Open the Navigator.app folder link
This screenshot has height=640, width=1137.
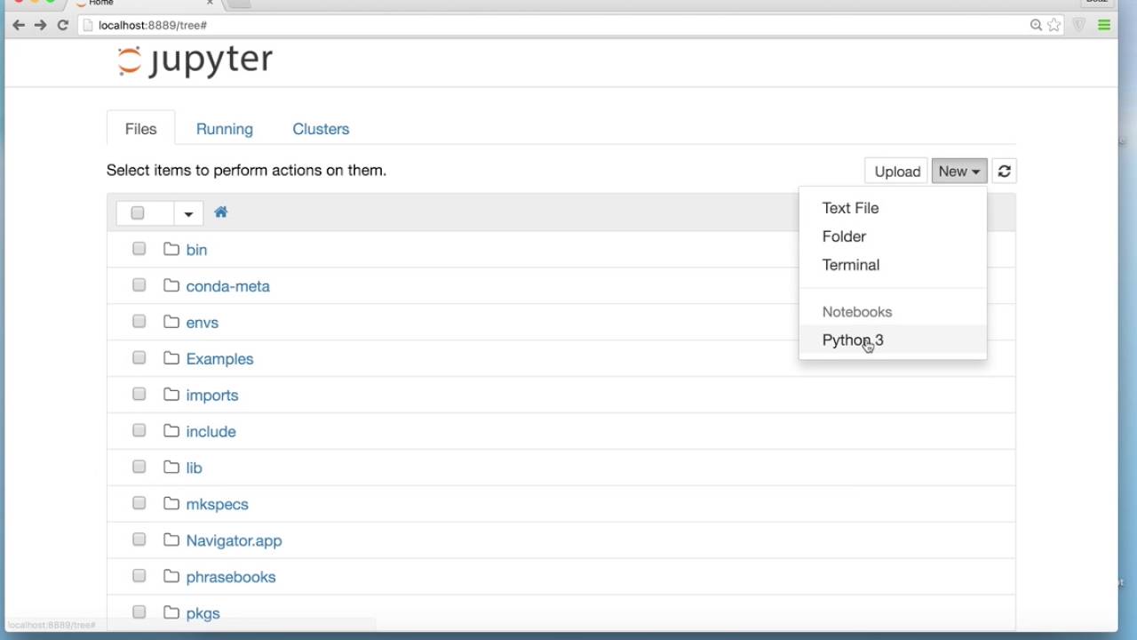click(235, 541)
